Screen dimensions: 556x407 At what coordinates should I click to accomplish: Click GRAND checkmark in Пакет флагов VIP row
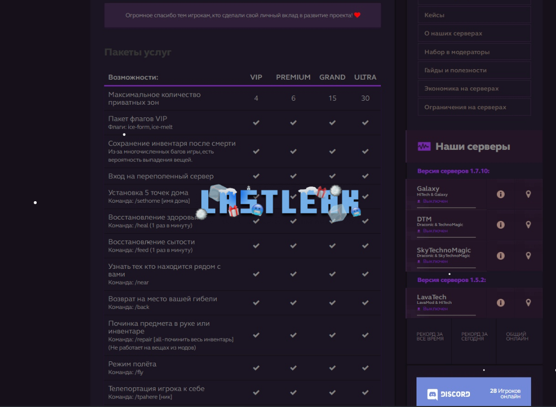(332, 122)
